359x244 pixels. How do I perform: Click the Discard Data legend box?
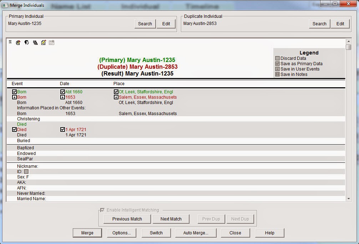coord(278,58)
